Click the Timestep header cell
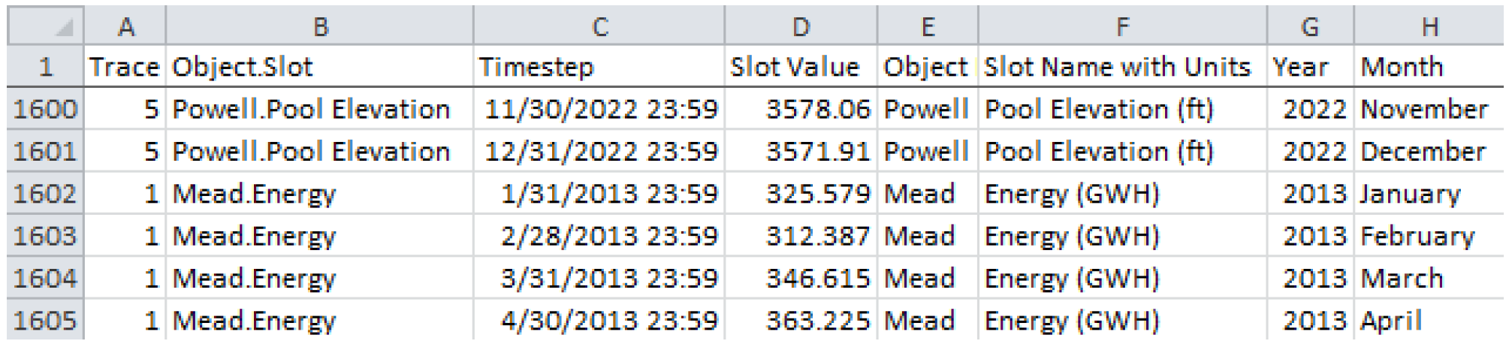1509x341 pixels. [599, 68]
